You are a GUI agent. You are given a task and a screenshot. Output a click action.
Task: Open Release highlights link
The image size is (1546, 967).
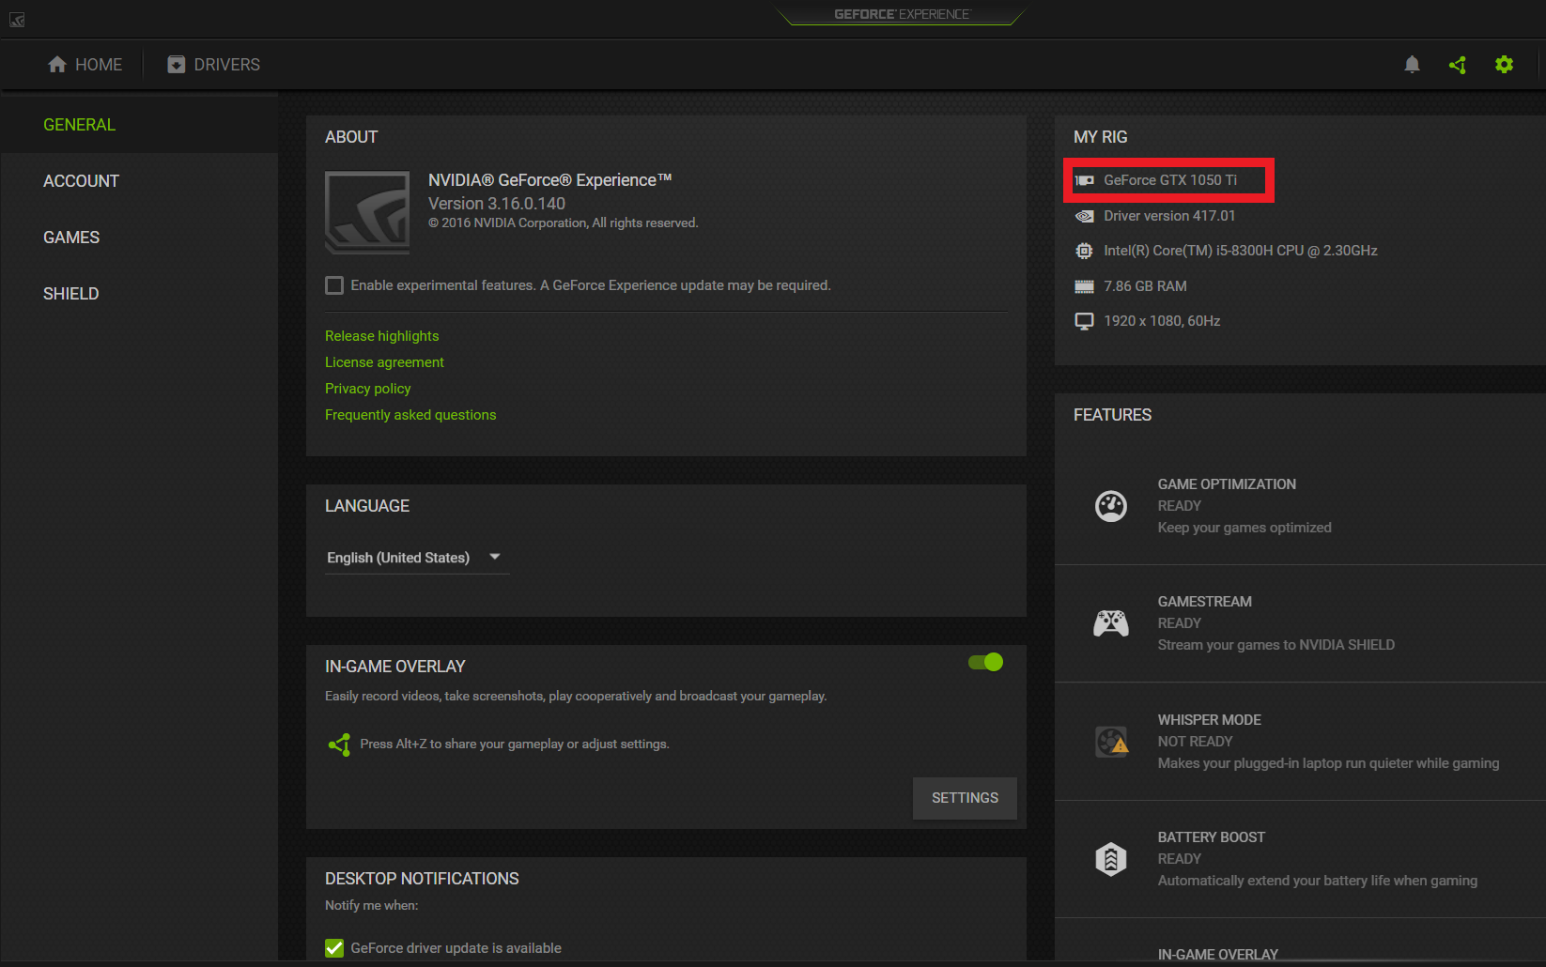point(382,336)
